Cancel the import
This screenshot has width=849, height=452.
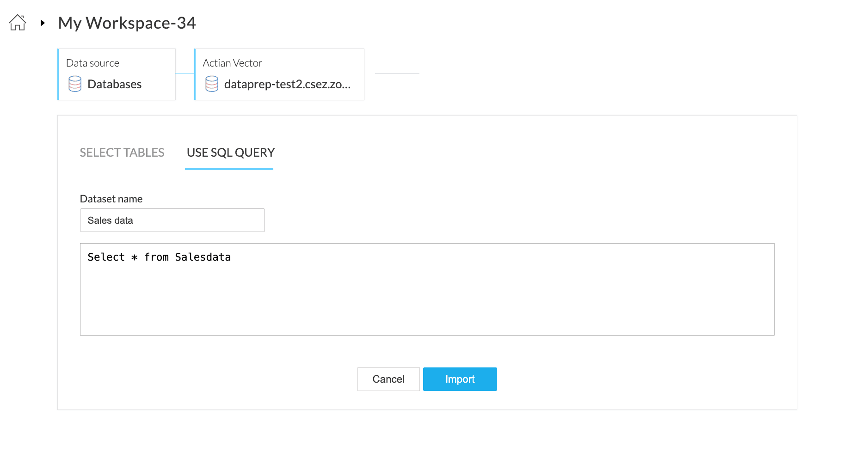[x=388, y=379]
